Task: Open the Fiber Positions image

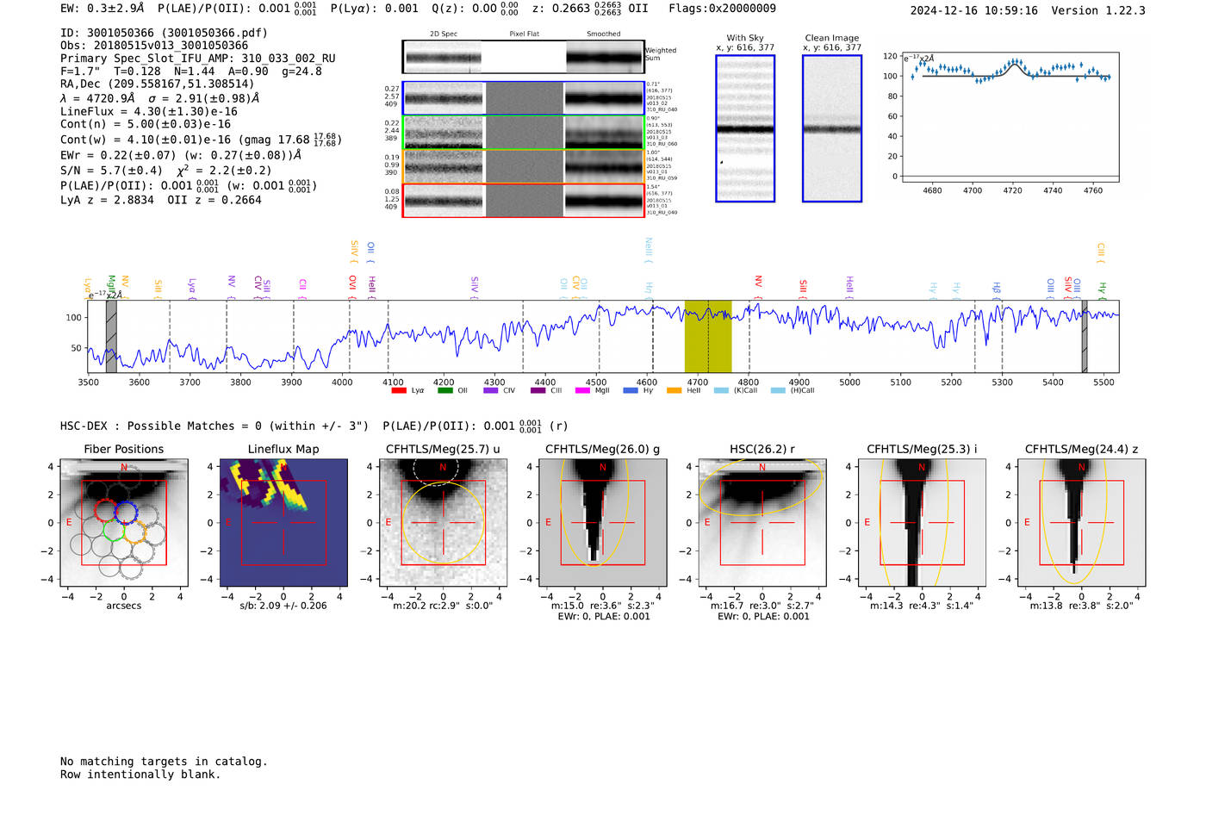Action: tap(123, 523)
